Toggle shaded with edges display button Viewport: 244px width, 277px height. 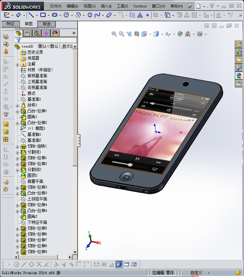click(x=119, y=264)
